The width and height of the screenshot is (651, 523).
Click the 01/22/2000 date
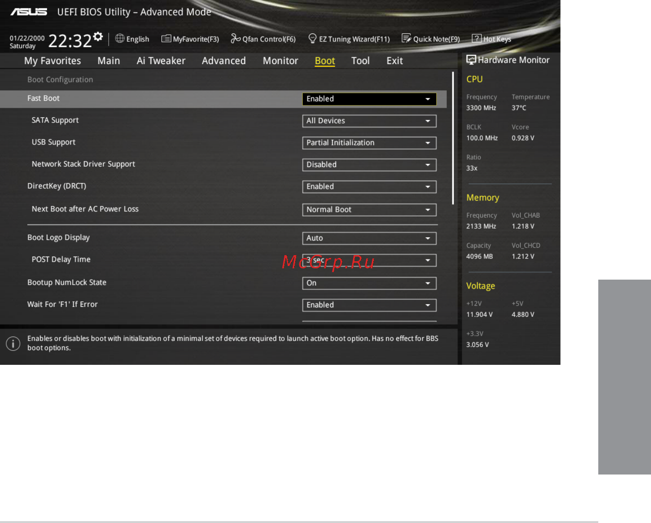(x=27, y=38)
